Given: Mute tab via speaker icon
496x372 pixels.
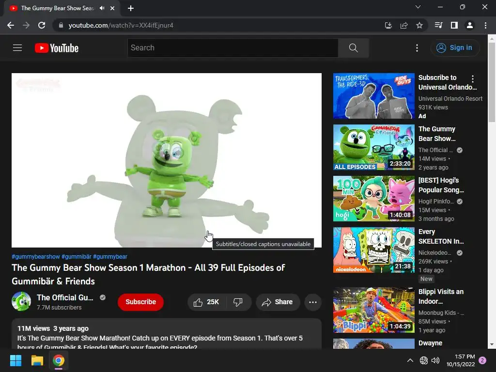Looking at the screenshot, I should click(x=102, y=8).
